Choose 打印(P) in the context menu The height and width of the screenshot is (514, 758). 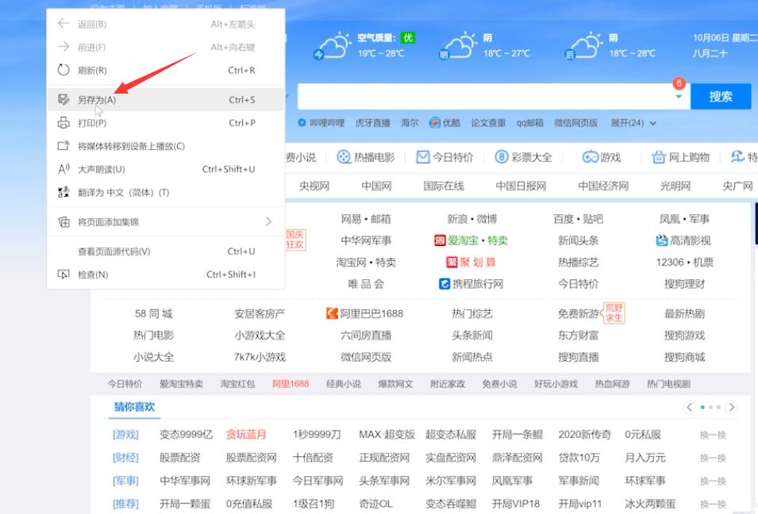pyautogui.click(x=166, y=123)
